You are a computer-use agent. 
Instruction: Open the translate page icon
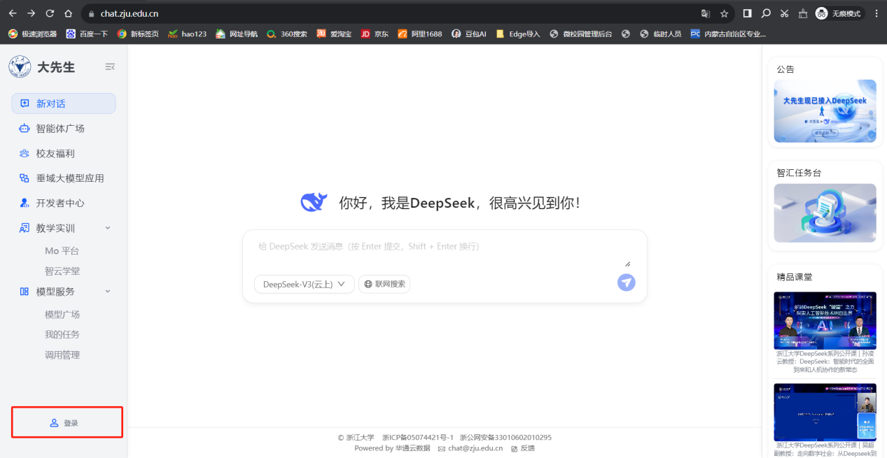tap(706, 13)
